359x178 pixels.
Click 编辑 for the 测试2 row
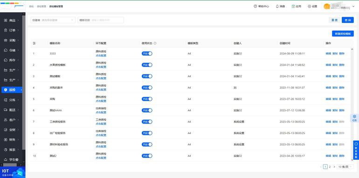point(328,156)
